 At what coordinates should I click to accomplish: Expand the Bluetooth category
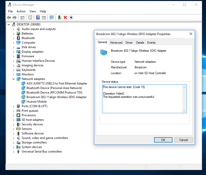14,38
